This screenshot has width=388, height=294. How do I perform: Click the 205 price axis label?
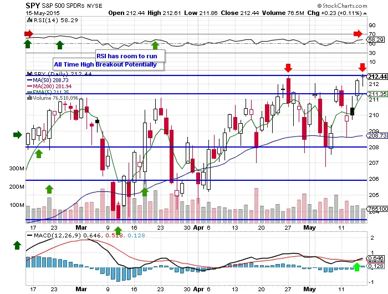point(374,195)
